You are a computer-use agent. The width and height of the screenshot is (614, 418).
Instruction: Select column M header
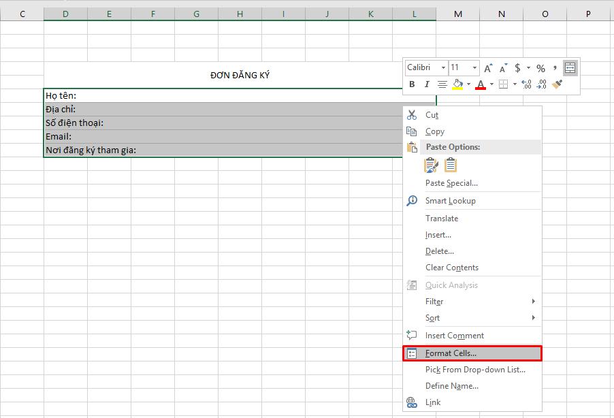tap(457, 12)
